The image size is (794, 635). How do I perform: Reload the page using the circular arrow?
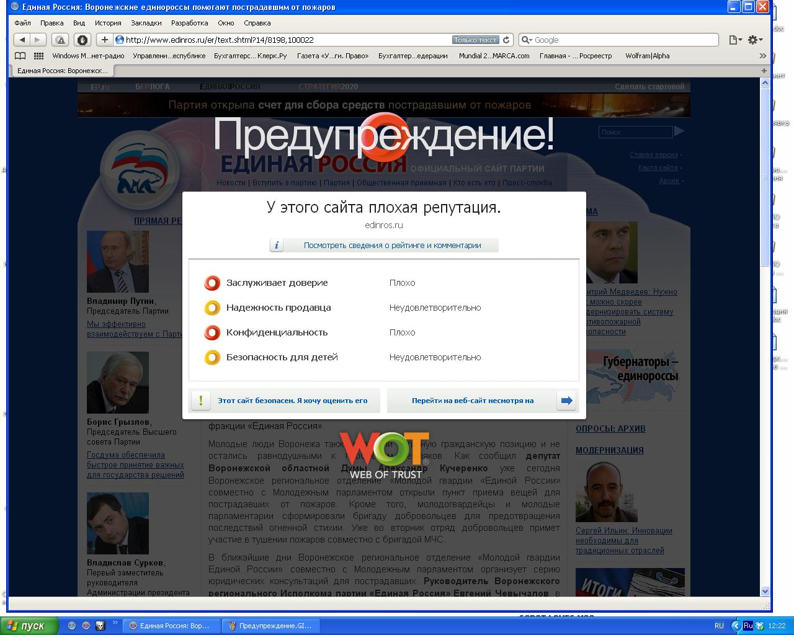pos(506,40)
